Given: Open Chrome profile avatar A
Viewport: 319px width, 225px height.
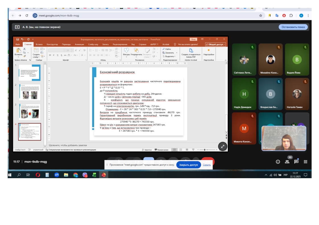Looking at the screenshot, I should click(301, 15).
